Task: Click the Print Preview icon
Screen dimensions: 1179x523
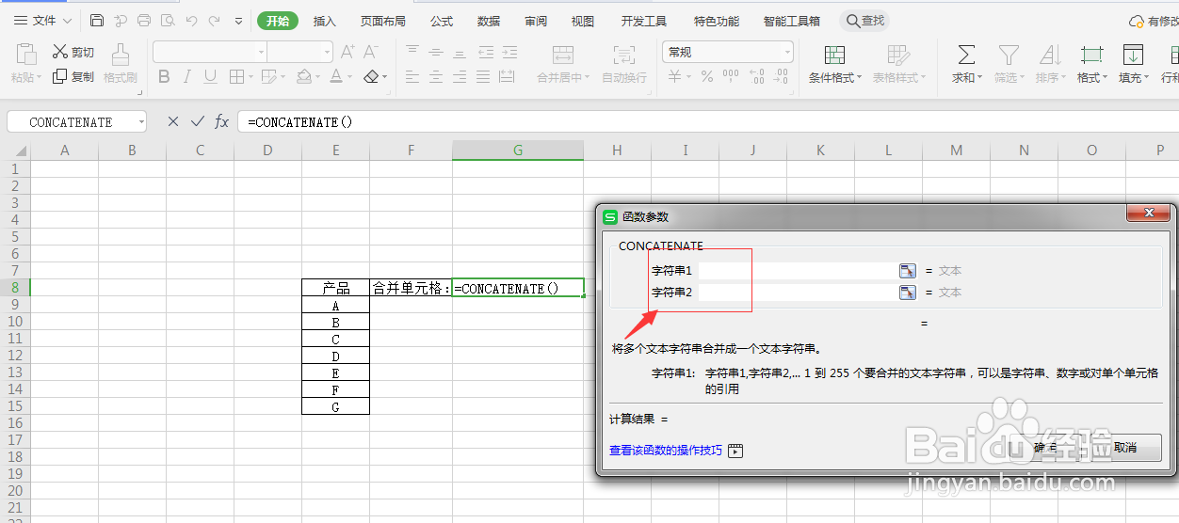Action: point(168,20)
